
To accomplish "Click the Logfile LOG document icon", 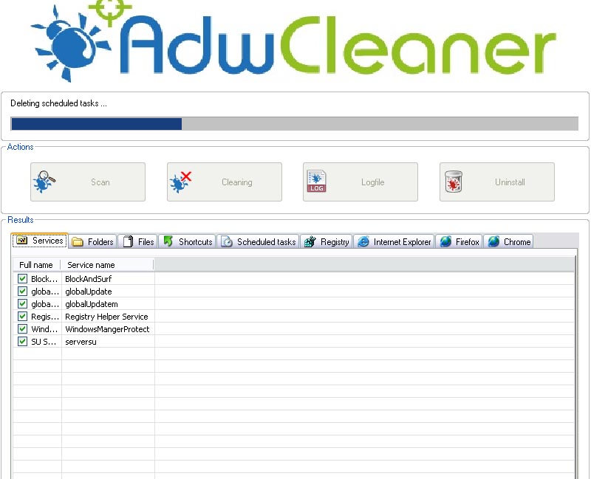I will 317,181.
